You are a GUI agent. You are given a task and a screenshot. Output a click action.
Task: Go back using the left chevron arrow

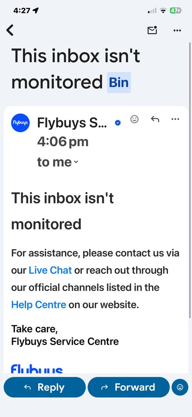10,30
